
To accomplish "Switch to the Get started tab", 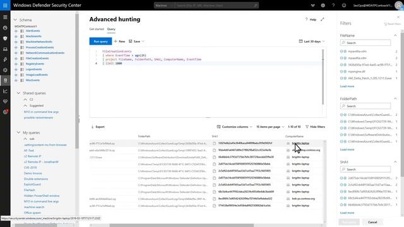I will coord(97,29).
